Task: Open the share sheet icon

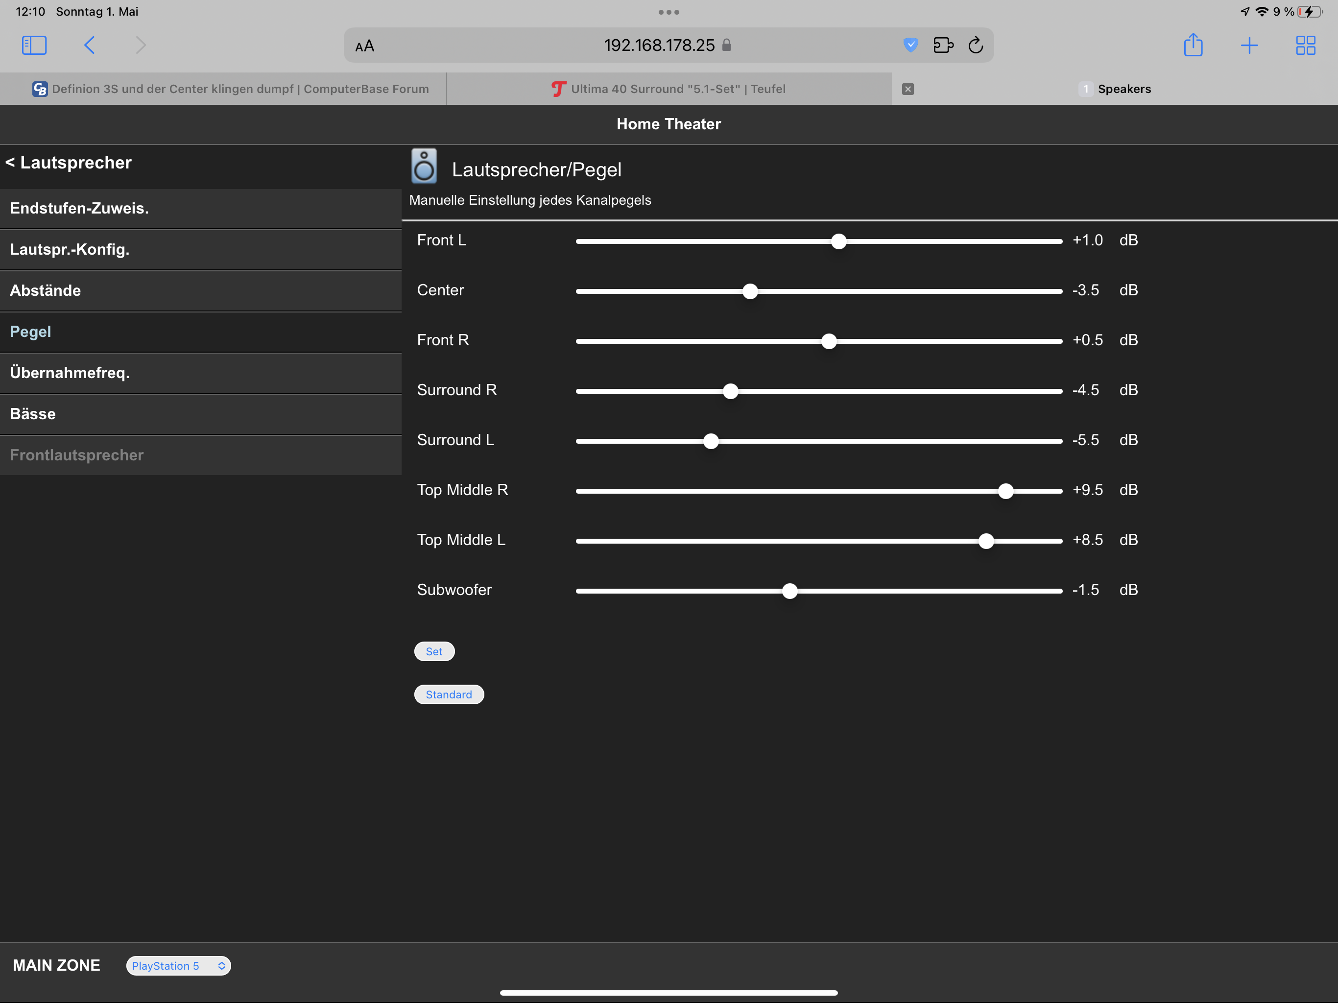Action: point(1193,46)
